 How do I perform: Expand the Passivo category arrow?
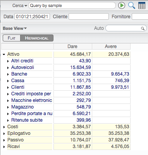[4, 140]
